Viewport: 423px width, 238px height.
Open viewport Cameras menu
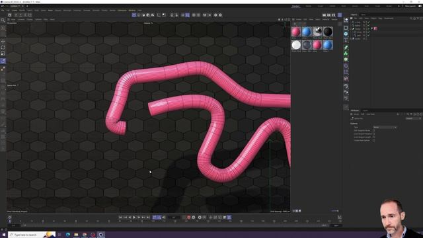[21, 19]
